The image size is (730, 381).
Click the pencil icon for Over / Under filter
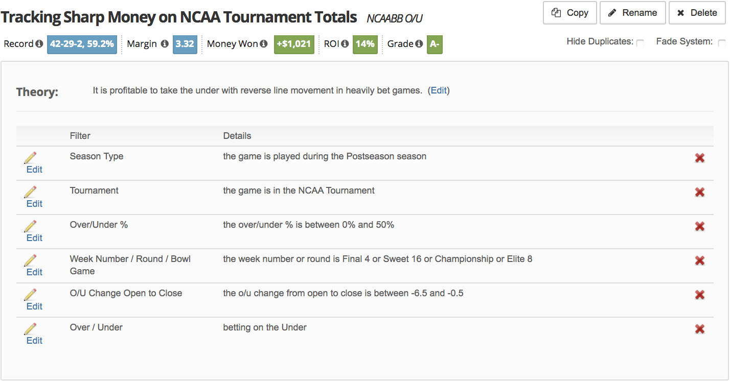30,329
